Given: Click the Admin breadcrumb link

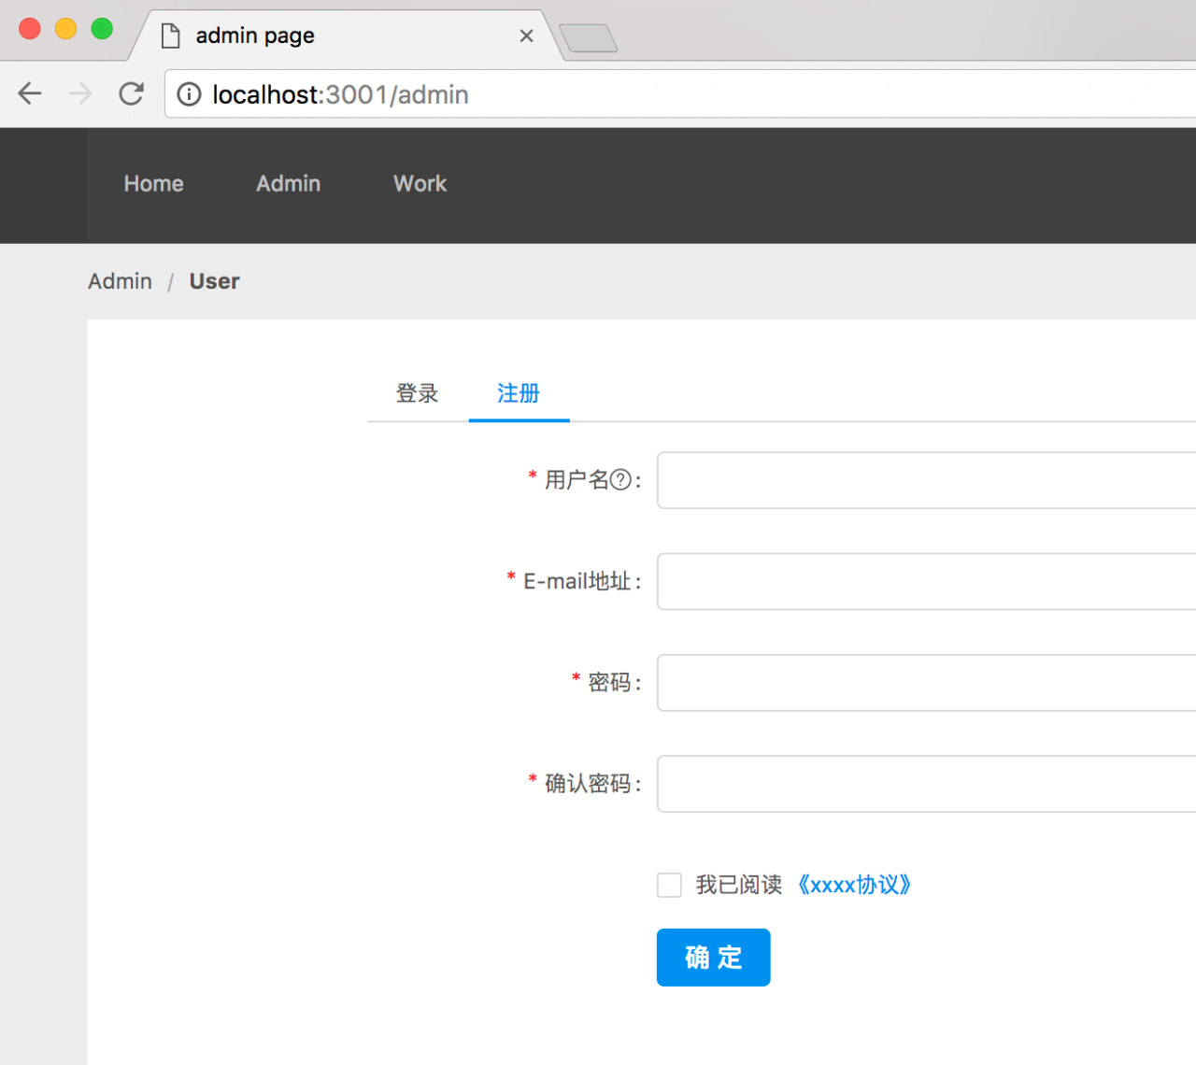Looking at the screenshot, I should pos(120,281).
